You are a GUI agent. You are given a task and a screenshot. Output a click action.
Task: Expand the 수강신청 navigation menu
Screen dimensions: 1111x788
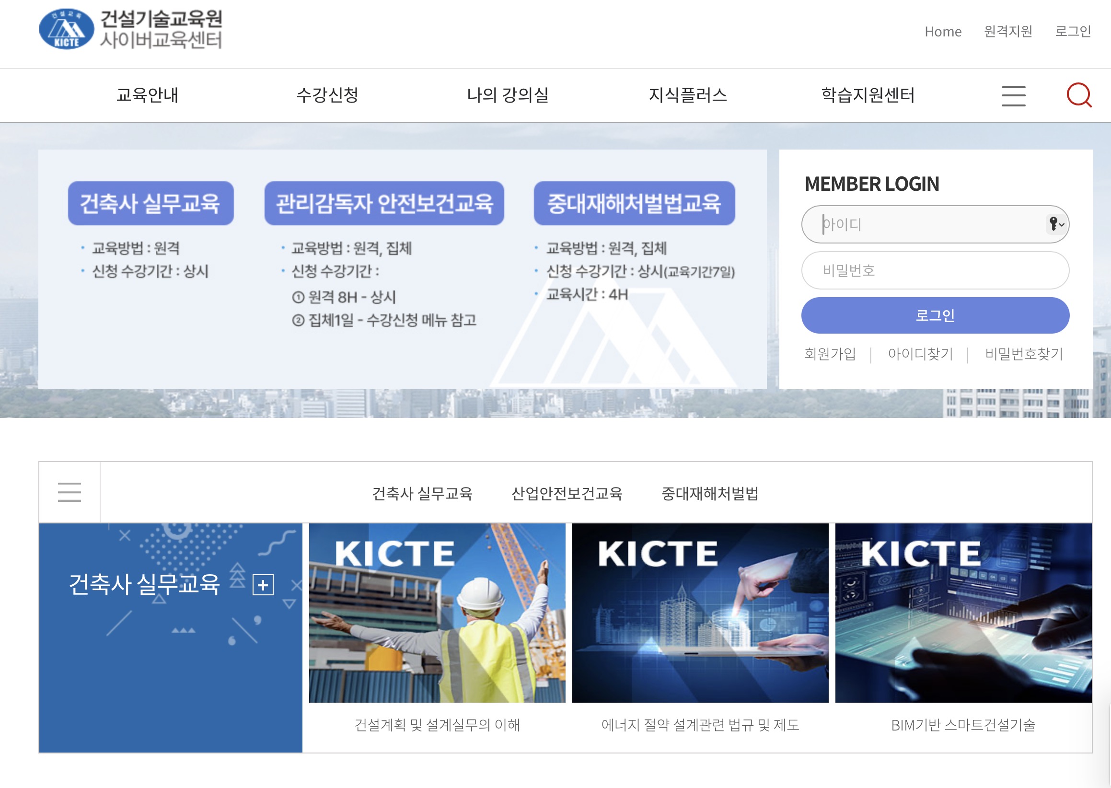click(327, 95)
